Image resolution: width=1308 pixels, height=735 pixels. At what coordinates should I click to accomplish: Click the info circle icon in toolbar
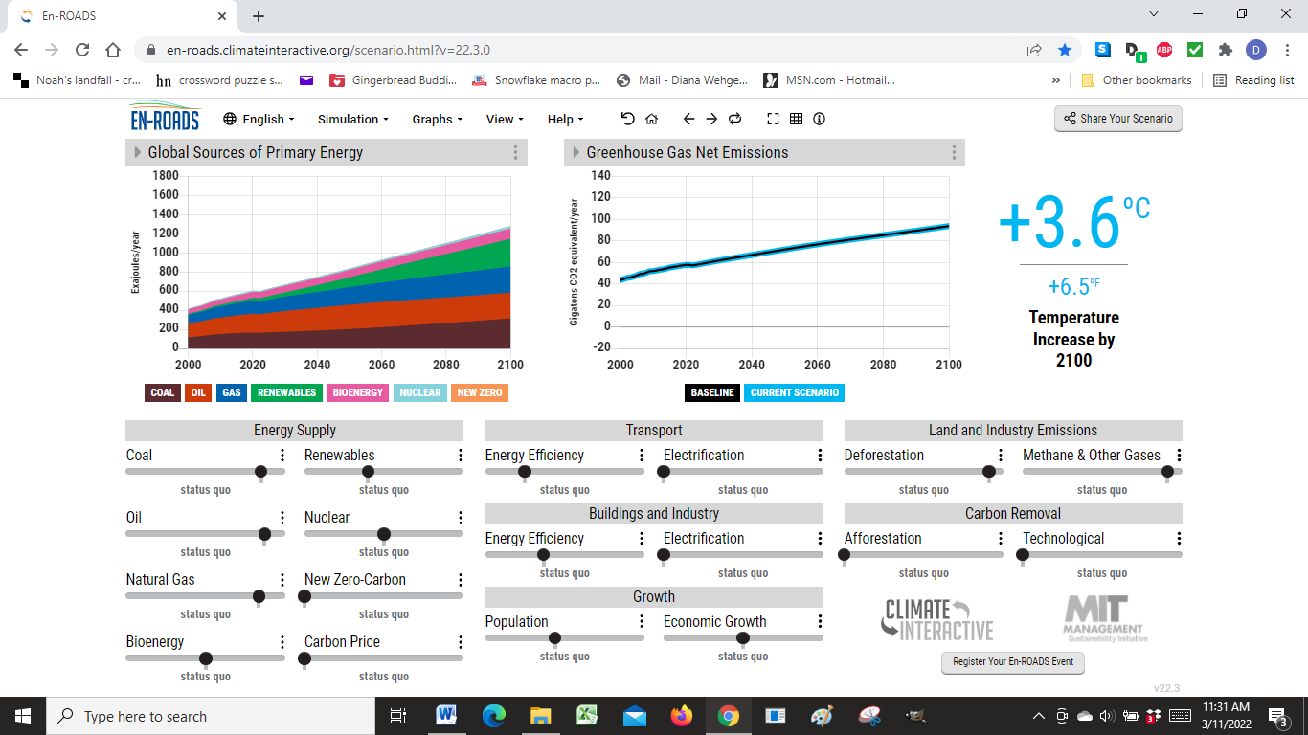click(820, 119)
